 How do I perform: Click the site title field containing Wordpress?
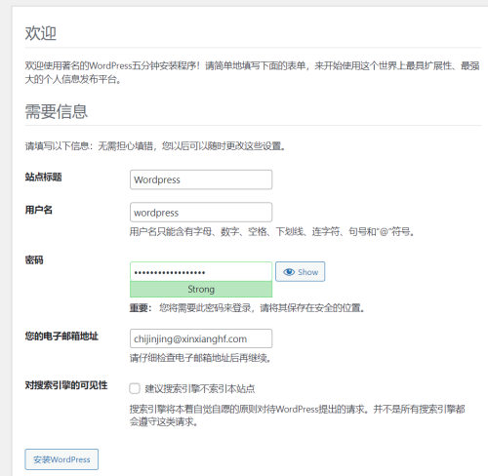(201, 179)
